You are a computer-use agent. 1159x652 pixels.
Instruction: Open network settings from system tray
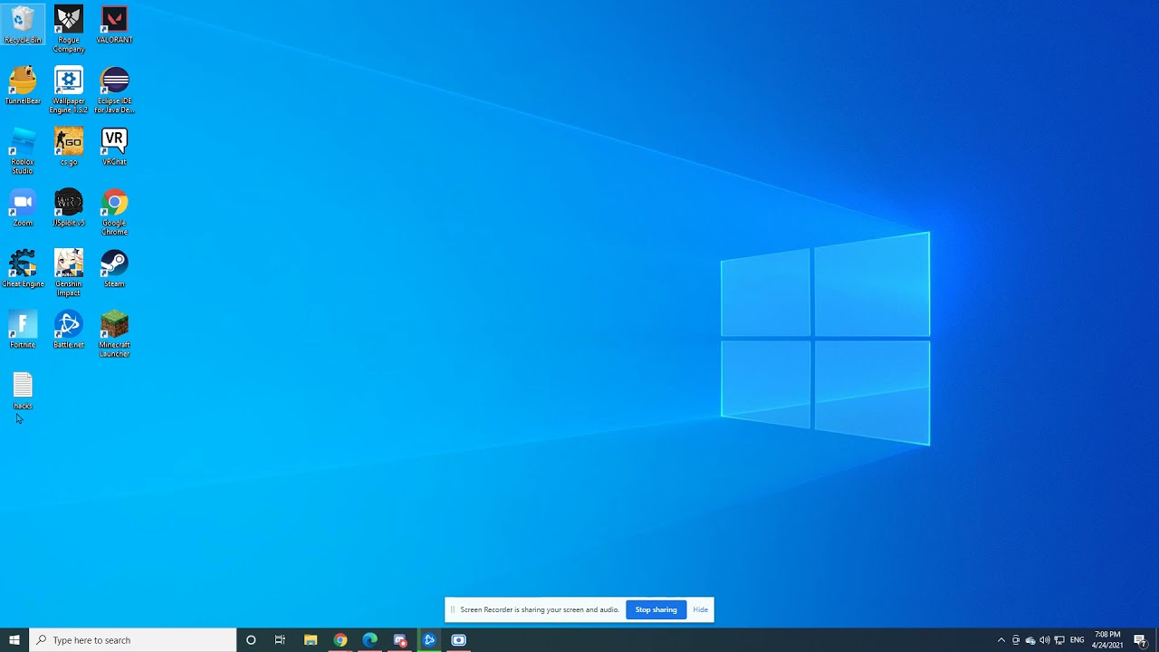1059,640
